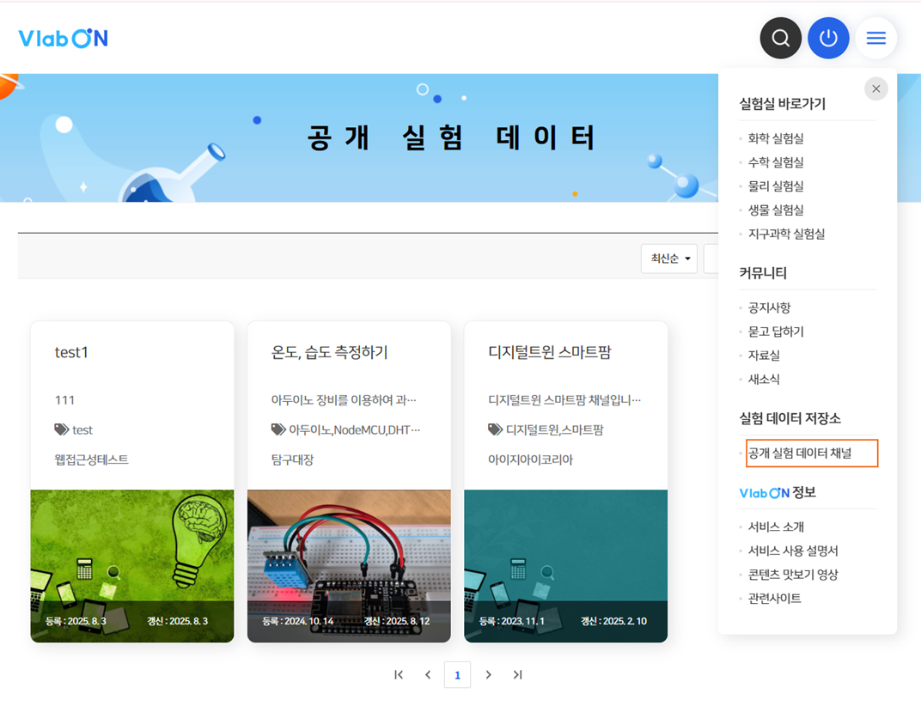
Task: Select 공지사항 under 커뮤니티
Action: click(769, 307)
